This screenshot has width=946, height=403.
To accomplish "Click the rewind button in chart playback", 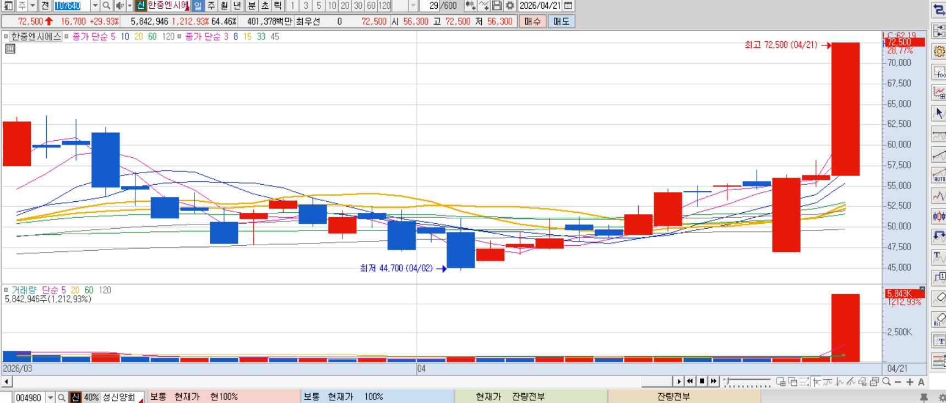I will click(690, 382).
